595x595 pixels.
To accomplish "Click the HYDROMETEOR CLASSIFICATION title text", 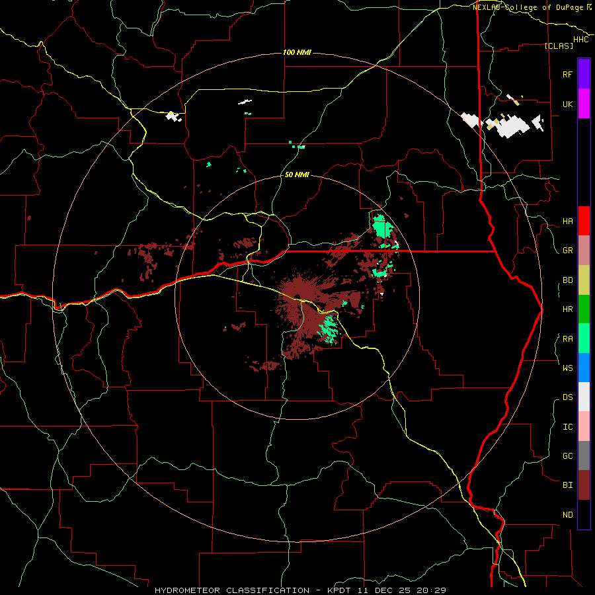I will [232, 590].
